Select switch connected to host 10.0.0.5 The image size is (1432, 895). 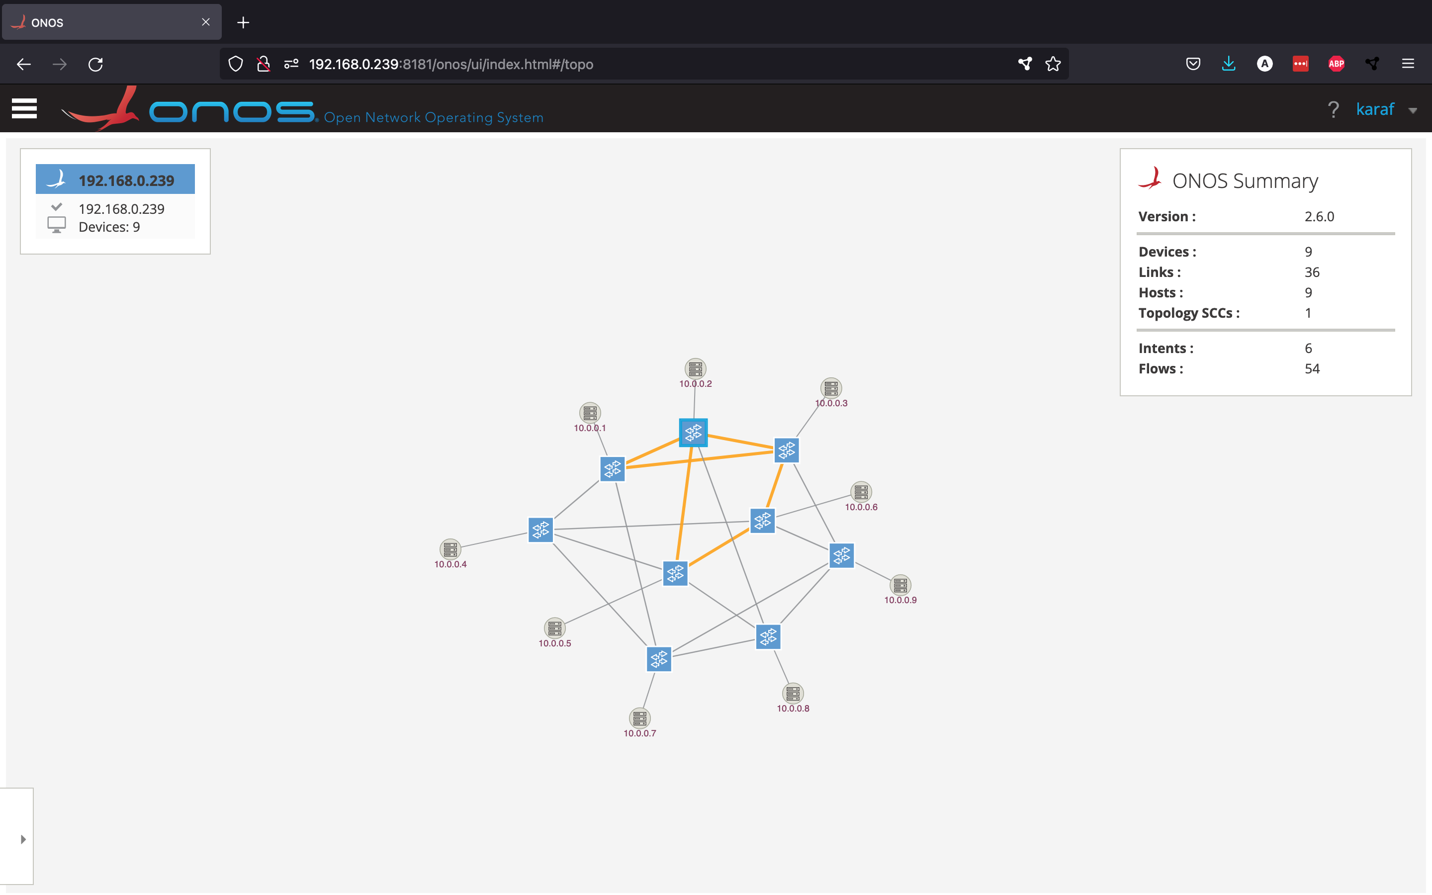tap(675, 573)
